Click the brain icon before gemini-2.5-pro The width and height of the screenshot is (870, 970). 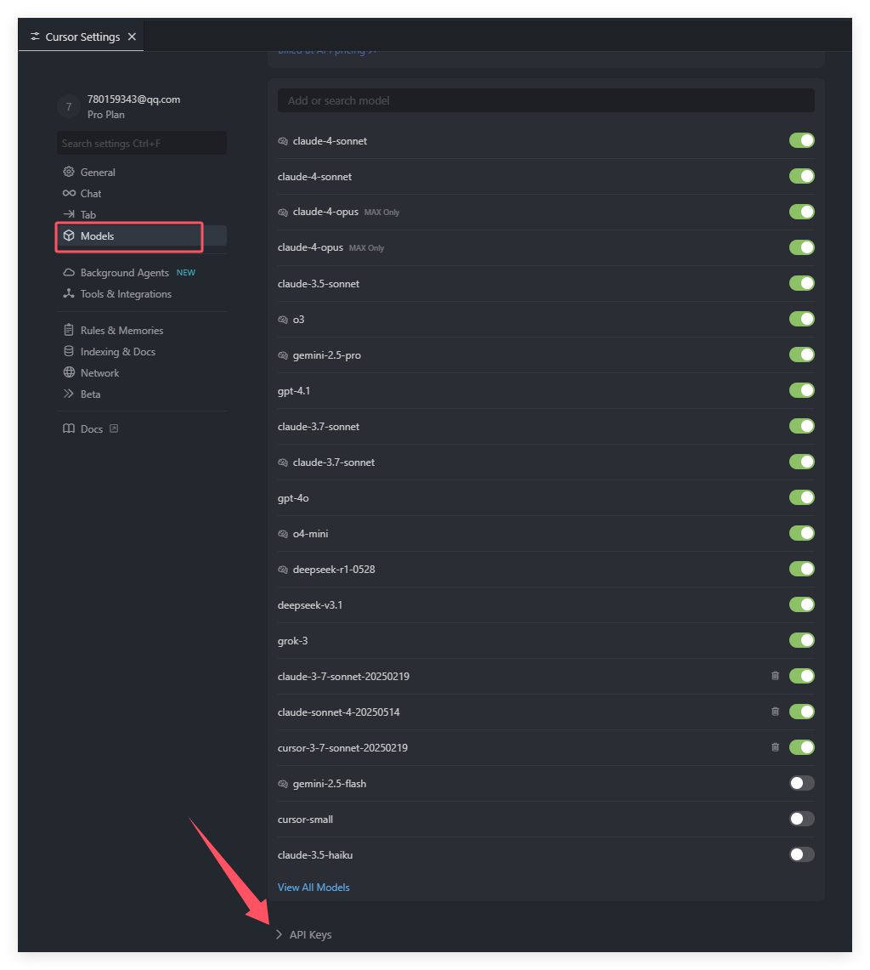pyautogui.click(x=283, y=355)
